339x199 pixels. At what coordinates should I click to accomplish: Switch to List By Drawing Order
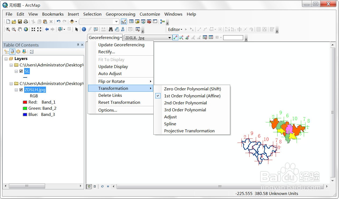(x=6, y=52)
